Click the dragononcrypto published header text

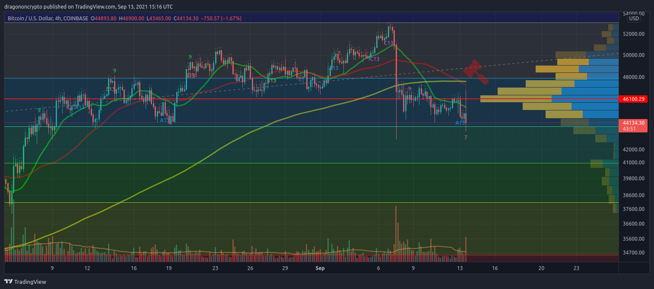[x=89, y=6]
